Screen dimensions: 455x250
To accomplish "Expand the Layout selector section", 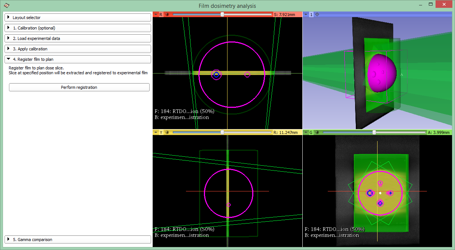I will (77, 18).
